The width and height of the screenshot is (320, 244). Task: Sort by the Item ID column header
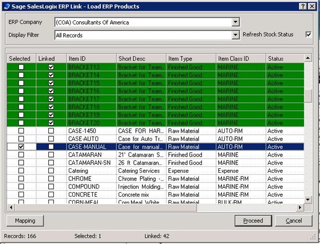click(x=91, y=59)
